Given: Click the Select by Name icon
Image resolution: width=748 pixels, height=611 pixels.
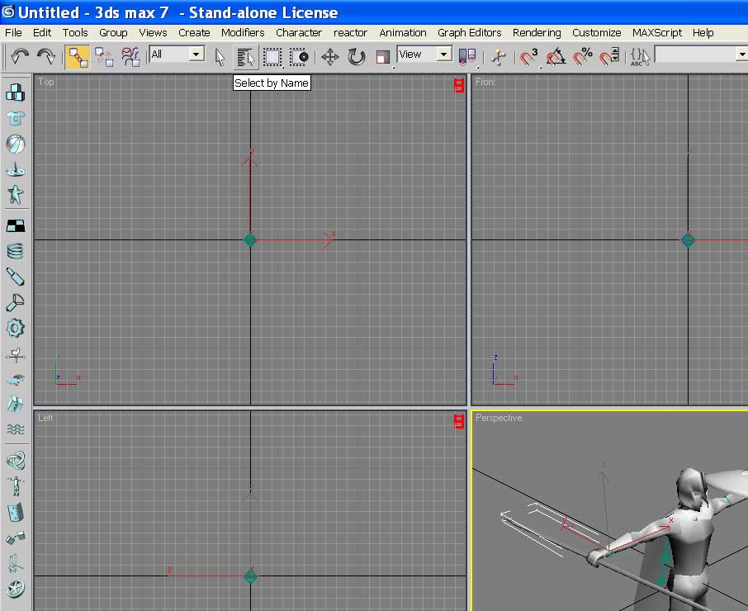Looking at the screenshot, I should (x=246, y=57).
